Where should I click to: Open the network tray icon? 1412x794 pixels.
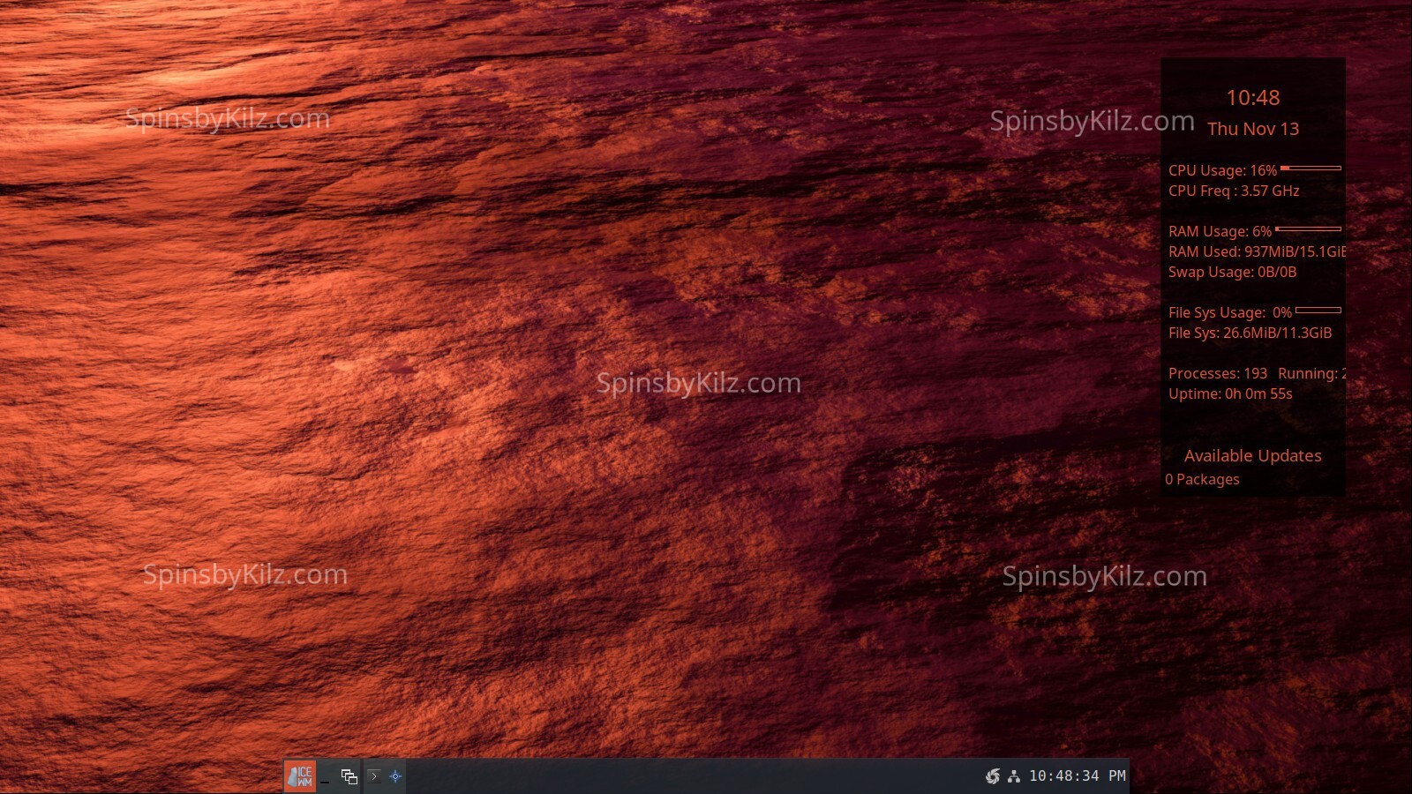point(1014,776)
